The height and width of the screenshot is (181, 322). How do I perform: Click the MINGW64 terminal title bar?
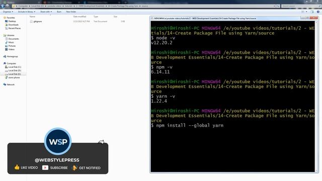pyautogui.click(x=226, y=18)
